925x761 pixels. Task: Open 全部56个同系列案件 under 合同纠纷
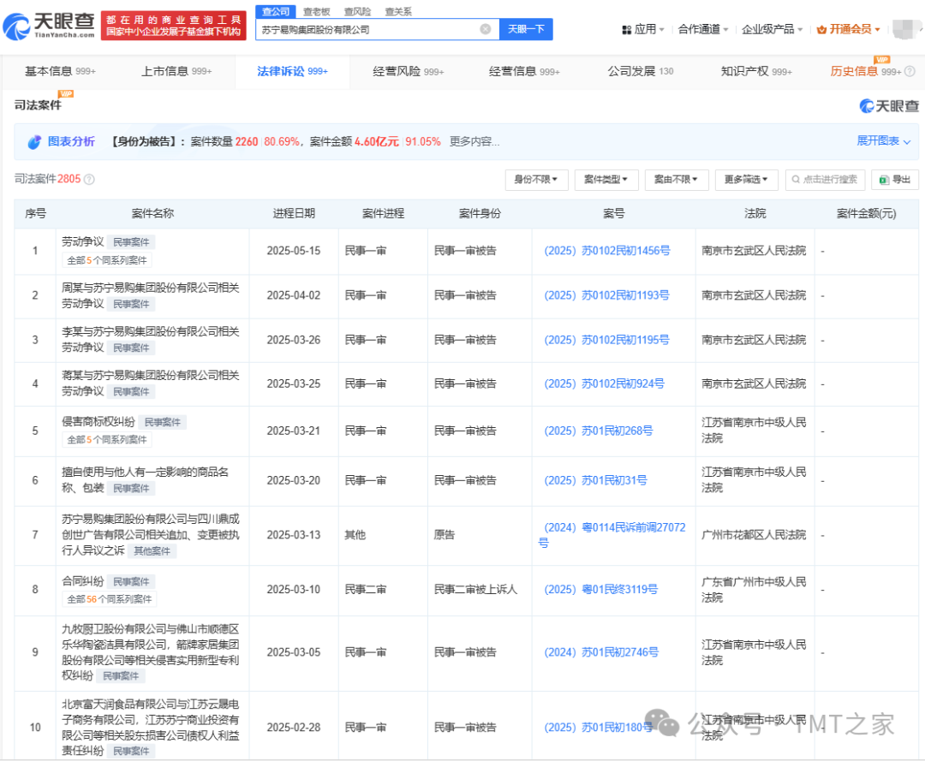[109, 599]
